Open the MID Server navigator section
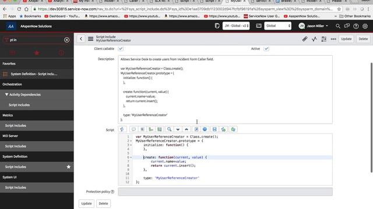 click(37, 136)
